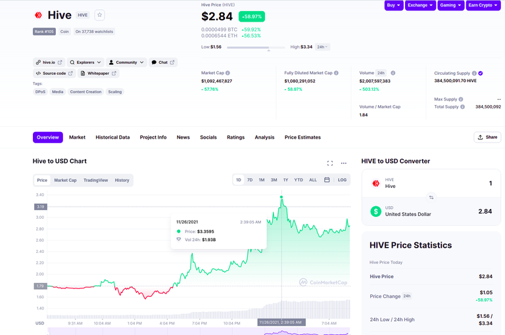Click the USD dollar icon in converter
This screenshot has height=335, width=505.
pos(376,212)
